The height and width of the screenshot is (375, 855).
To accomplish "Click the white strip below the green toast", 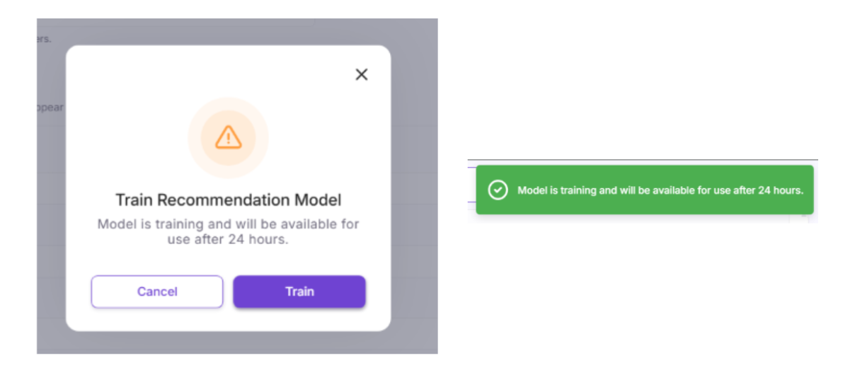I will coord(643,219).
